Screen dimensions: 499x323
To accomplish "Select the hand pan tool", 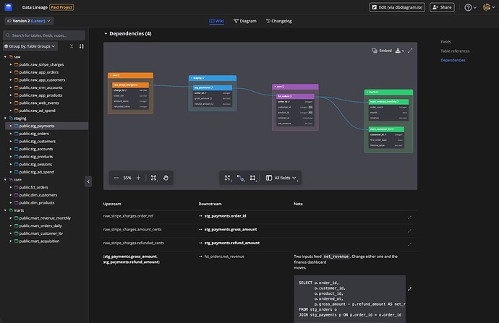I will tap(166, 178).
